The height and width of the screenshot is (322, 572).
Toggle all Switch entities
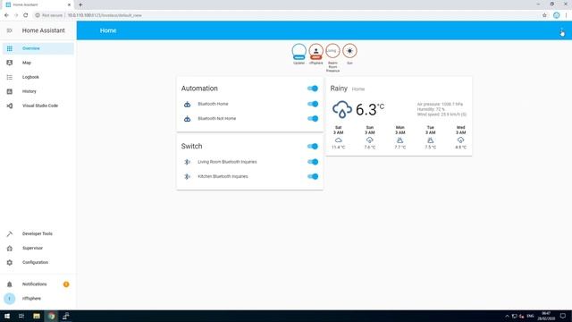click(313, 147)
